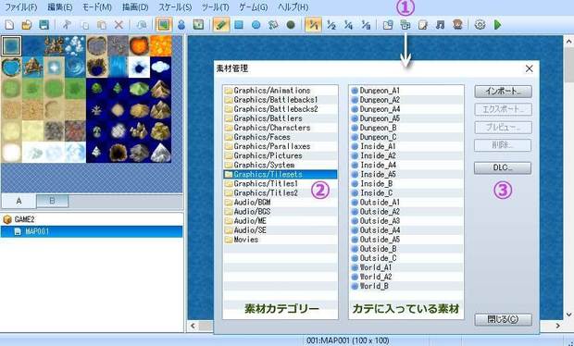Select the Graphics/Battlebacks1 folder
Viewport: 574px width, 346px height.
pyautogui.click(x=281, y=100)
